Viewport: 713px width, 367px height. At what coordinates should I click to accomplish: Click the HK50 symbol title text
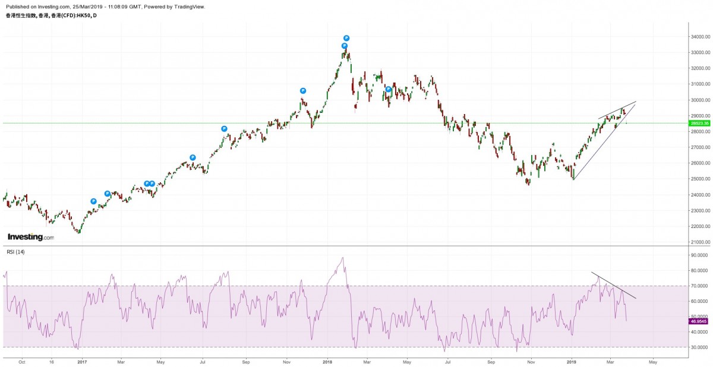coord(51,15)
